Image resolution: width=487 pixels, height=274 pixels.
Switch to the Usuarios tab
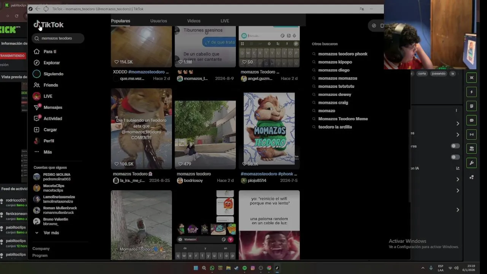pyautogui.click(x=159, y=21)
